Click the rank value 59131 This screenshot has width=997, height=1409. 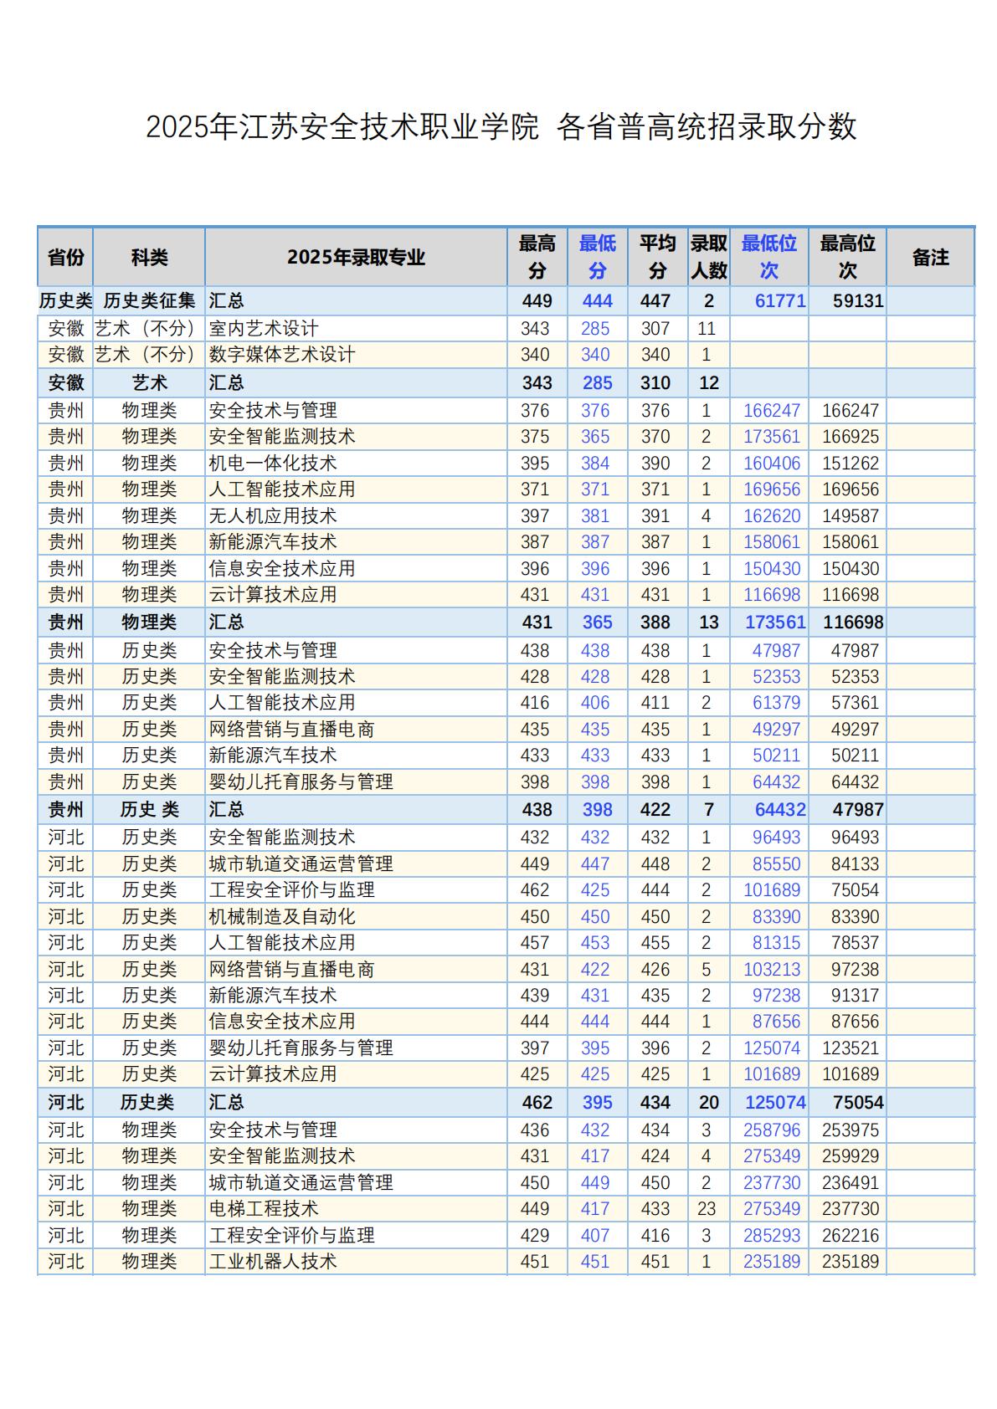pyautogui.click(x=858, y=300)
